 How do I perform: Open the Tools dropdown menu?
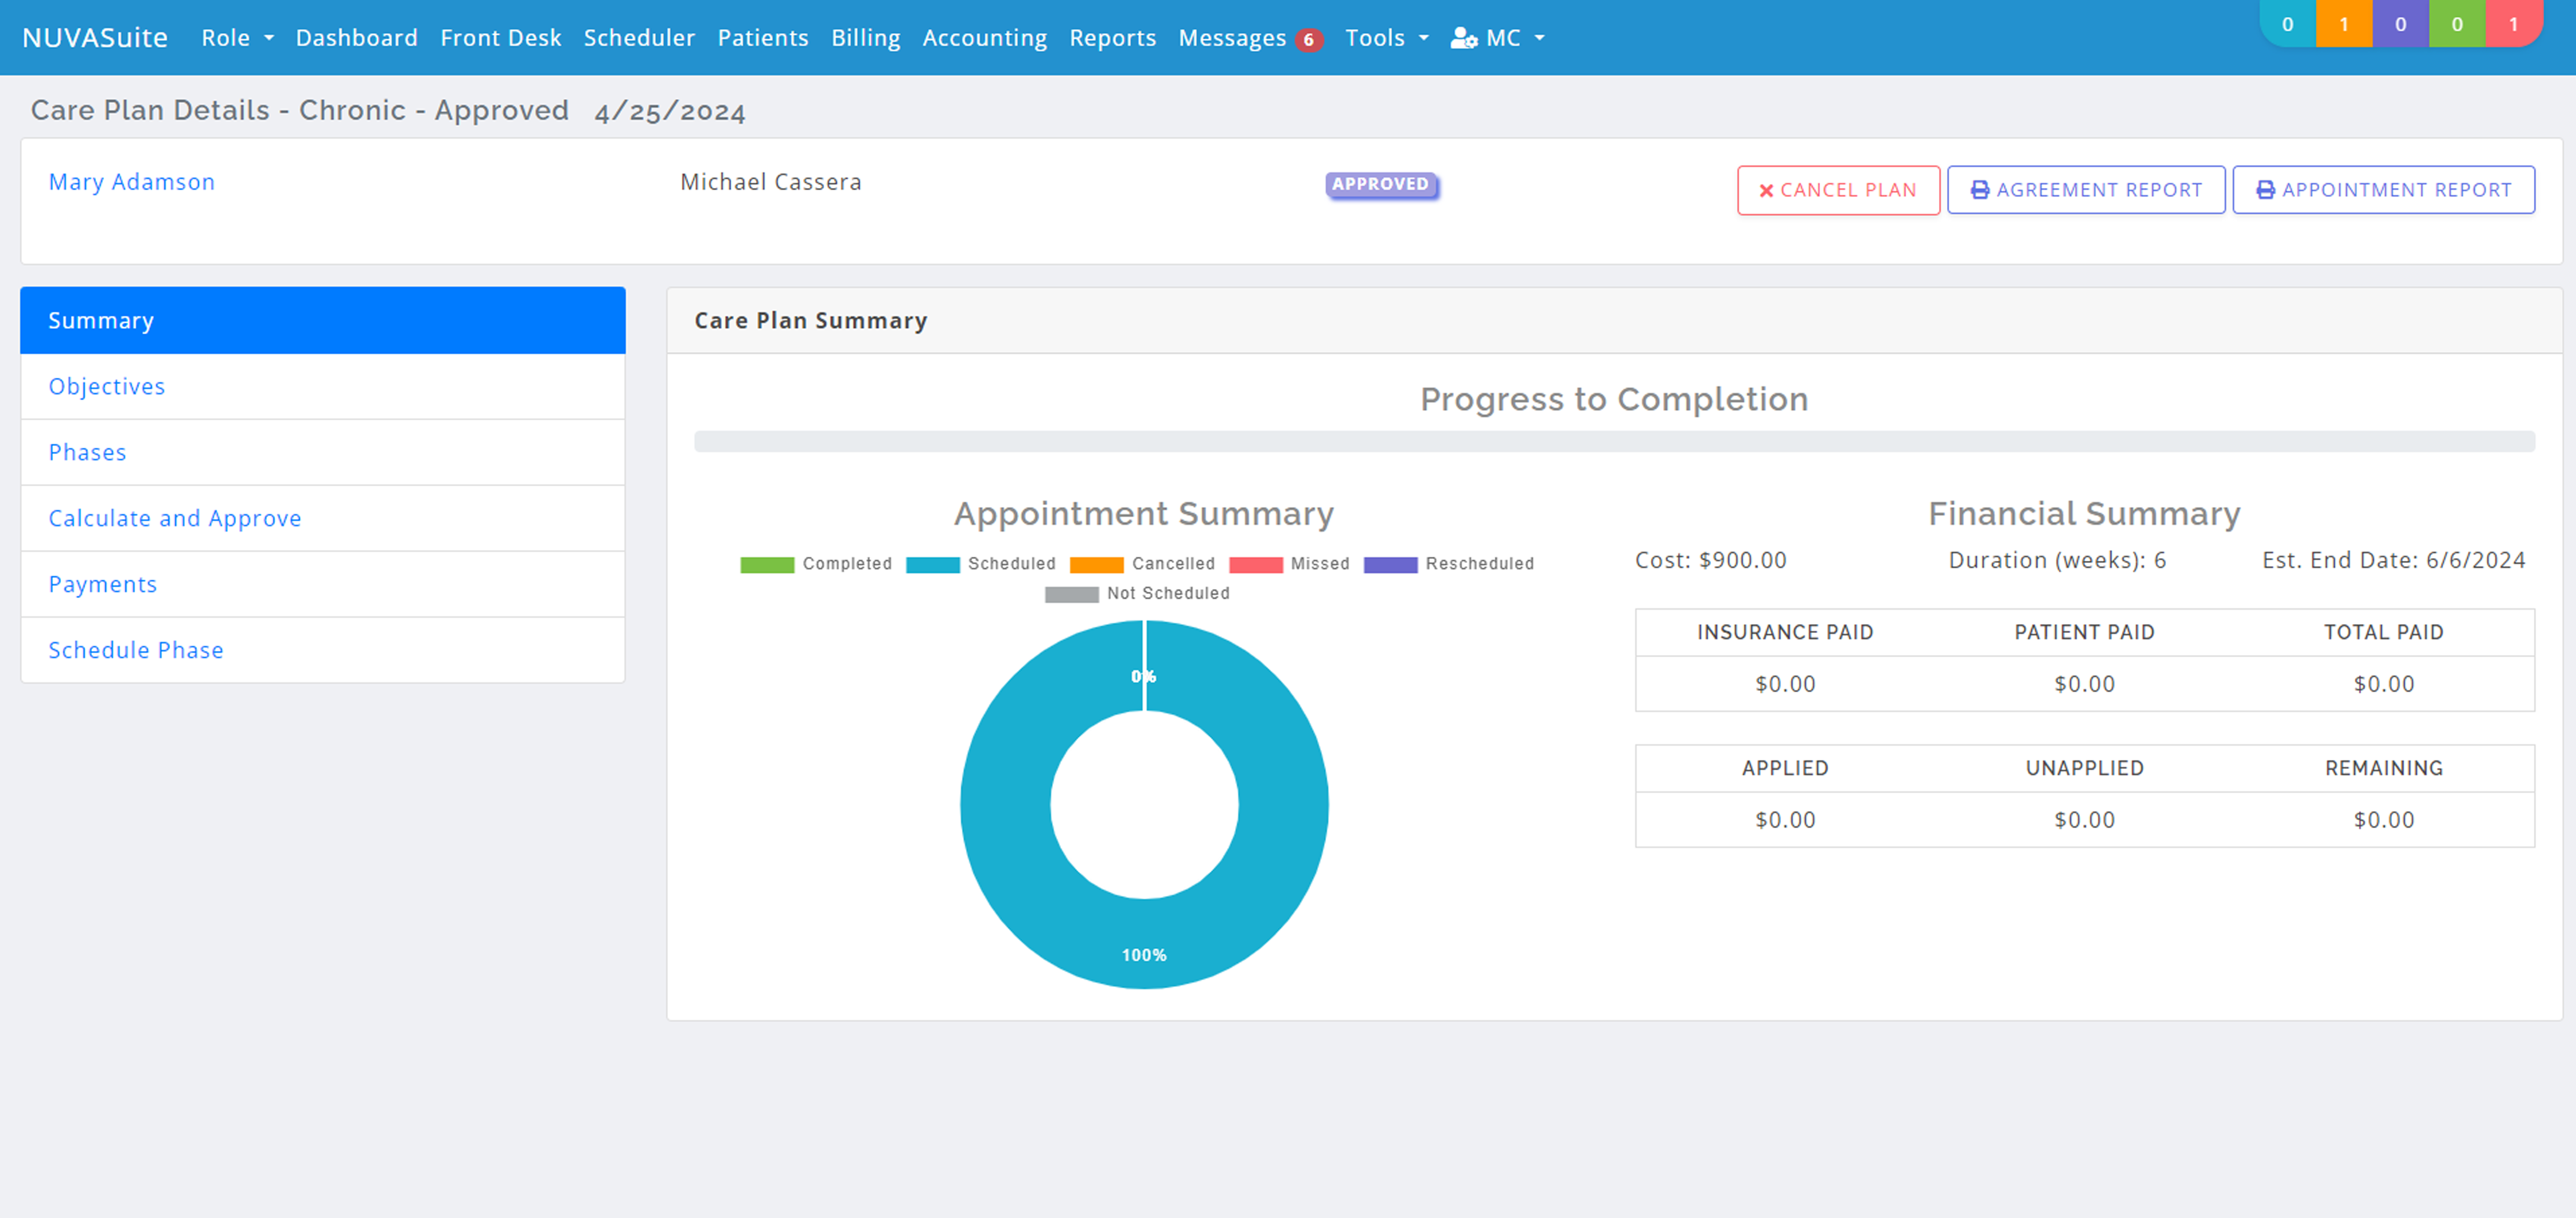[1386, 38]
